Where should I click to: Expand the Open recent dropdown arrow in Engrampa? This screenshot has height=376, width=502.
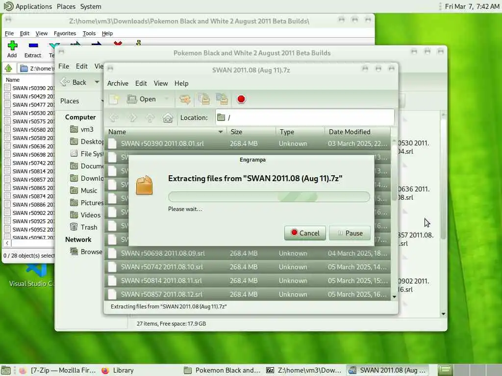pyautogui.click(x=167, y=99)
